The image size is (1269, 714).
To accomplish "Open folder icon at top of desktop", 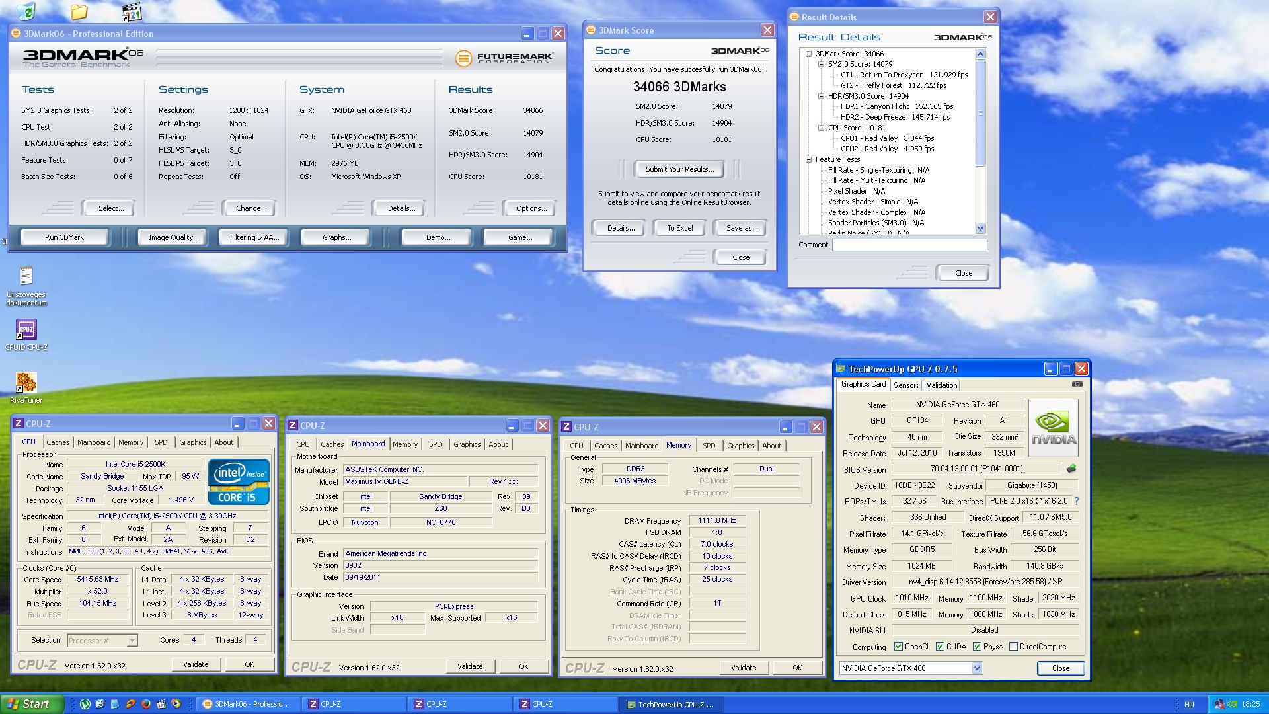I will click(x=79, y=11).
